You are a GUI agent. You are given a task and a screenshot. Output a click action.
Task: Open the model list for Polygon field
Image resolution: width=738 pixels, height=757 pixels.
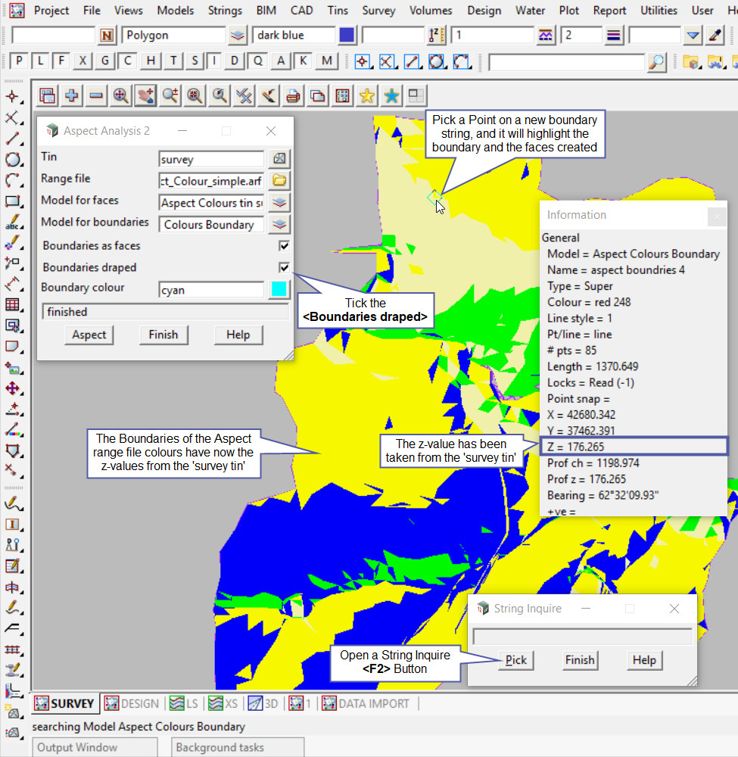click(238, 36)
